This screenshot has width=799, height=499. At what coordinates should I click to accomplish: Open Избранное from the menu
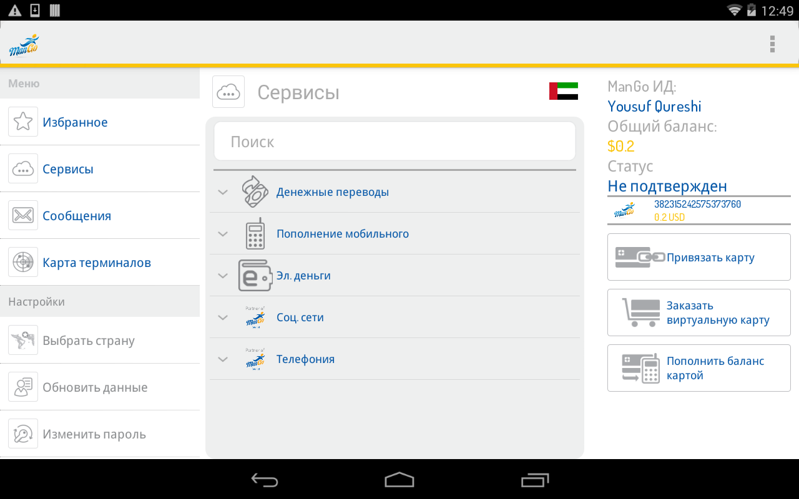click(x=100, y=122)
